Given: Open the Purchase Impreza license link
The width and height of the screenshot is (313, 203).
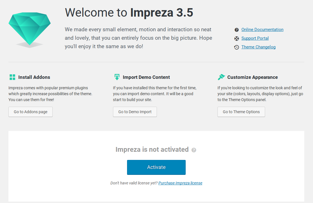Looking at the screenshot, I should click(180, 183).
